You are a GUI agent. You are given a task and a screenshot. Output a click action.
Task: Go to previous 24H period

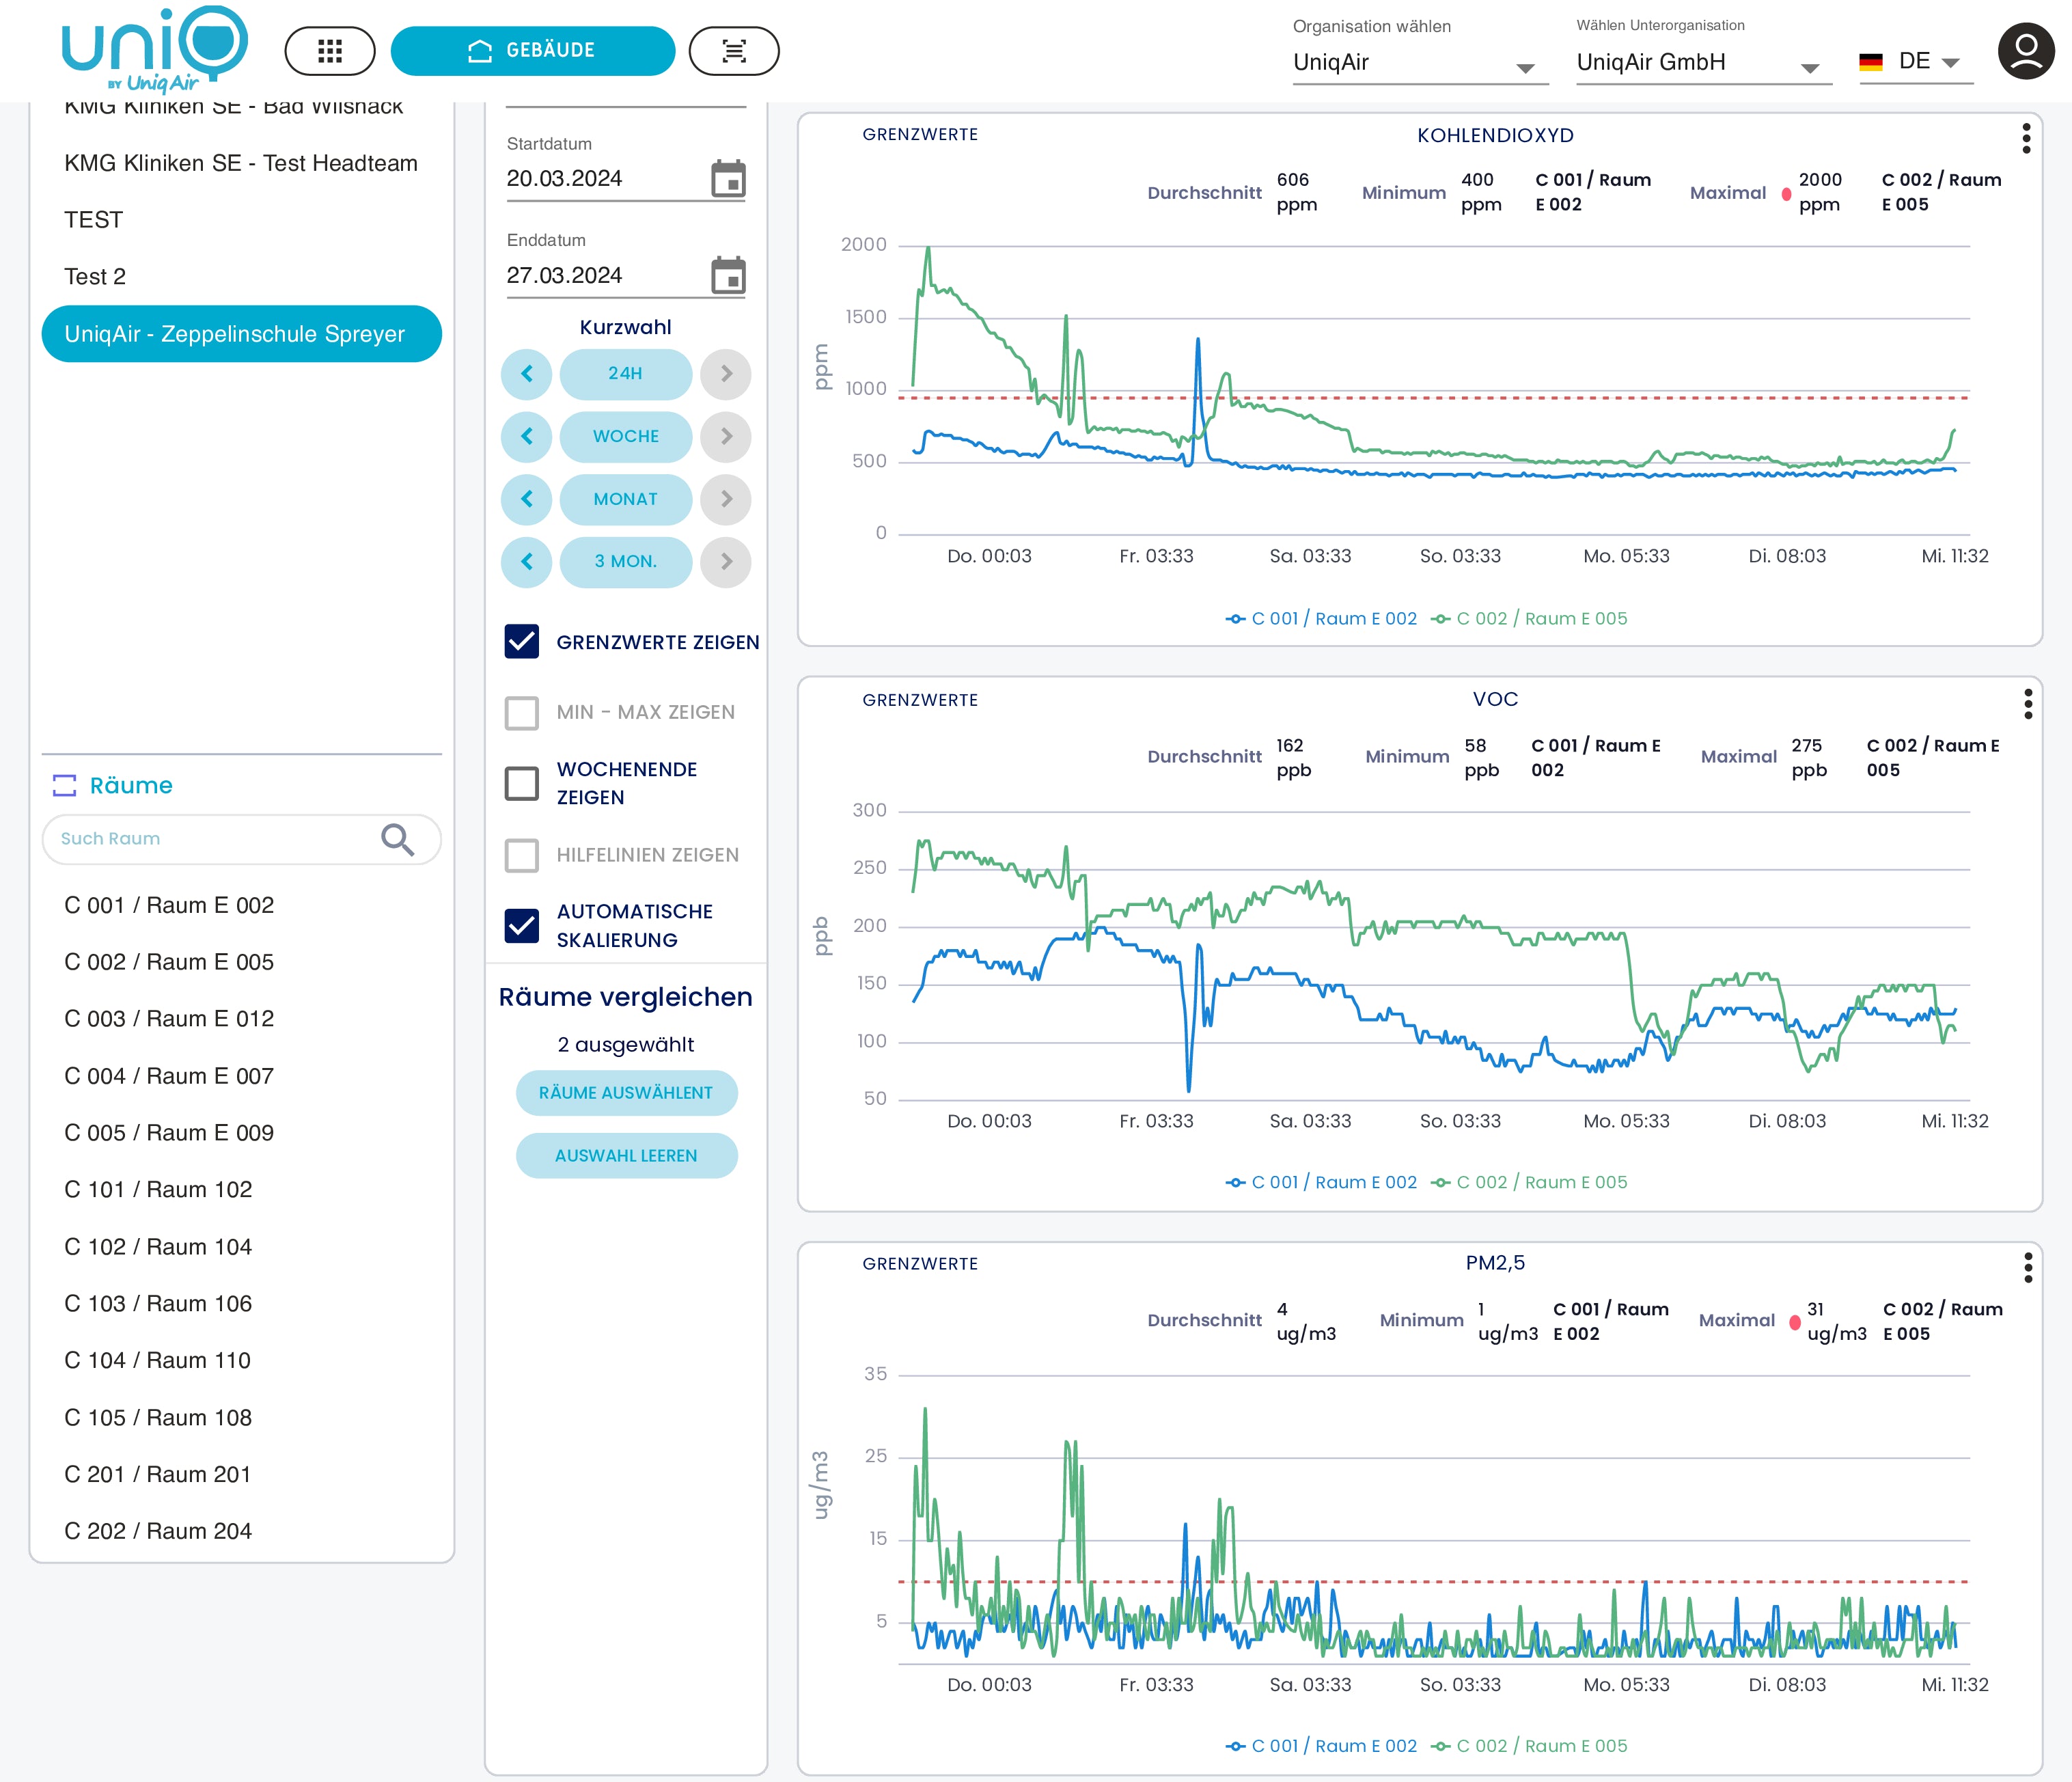pos(527,373)
